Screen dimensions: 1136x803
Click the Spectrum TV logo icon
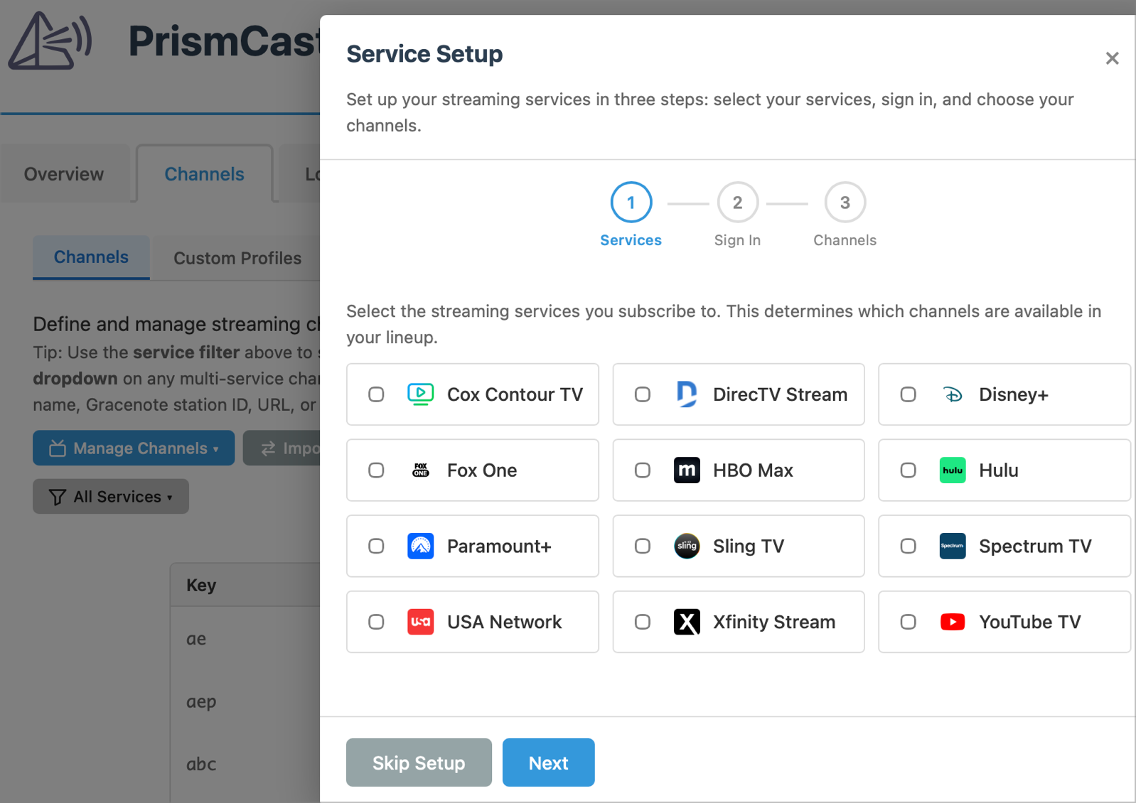(953, 546)
